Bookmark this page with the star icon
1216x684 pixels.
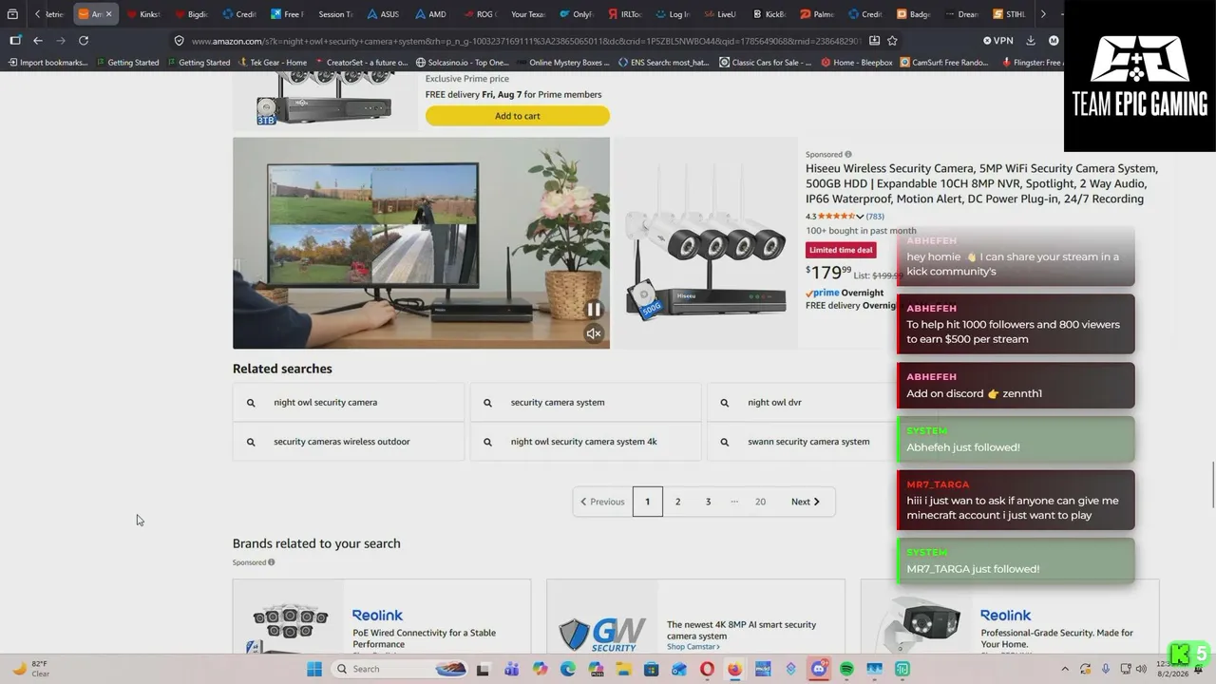893,41
